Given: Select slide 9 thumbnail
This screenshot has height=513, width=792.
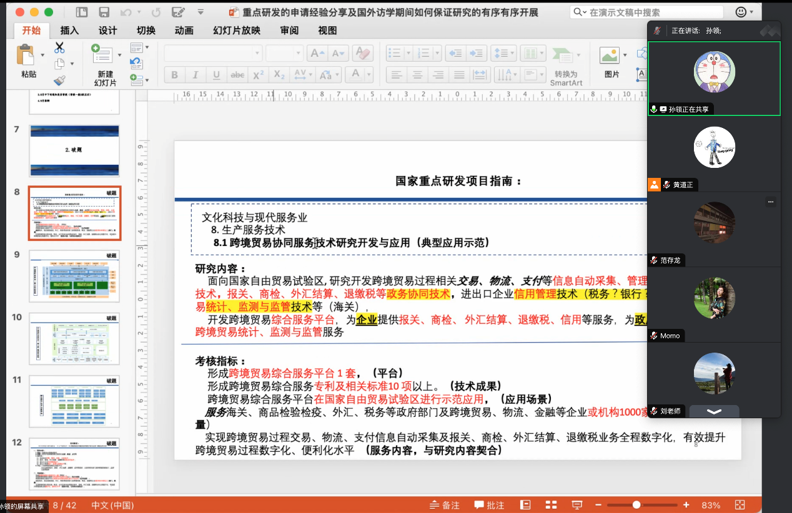Looking at the screenshot, I should (x=74, y=276).
